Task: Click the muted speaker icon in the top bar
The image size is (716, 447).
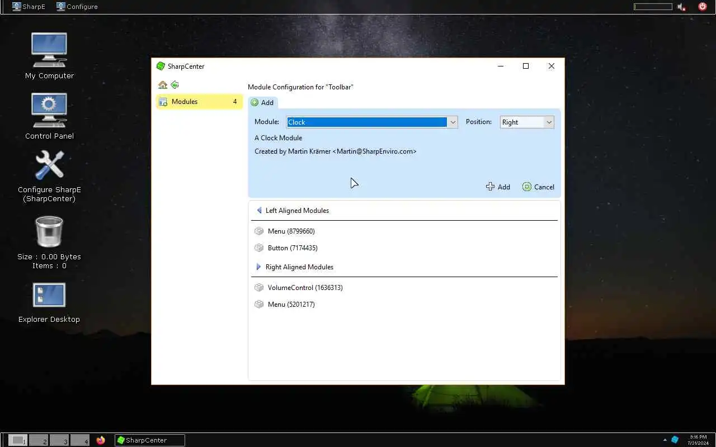Action: pyautogui.click(x=681, y=7)
